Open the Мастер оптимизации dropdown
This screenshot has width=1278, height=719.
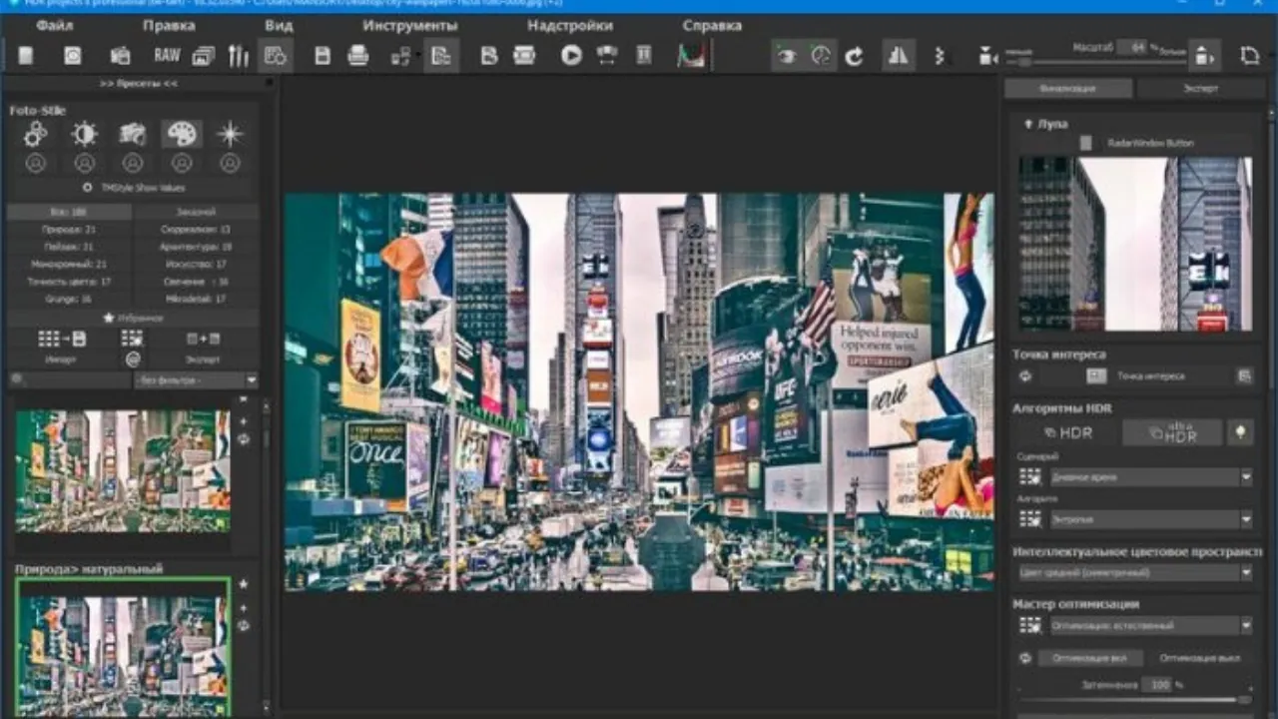(x=1150, y=626)
